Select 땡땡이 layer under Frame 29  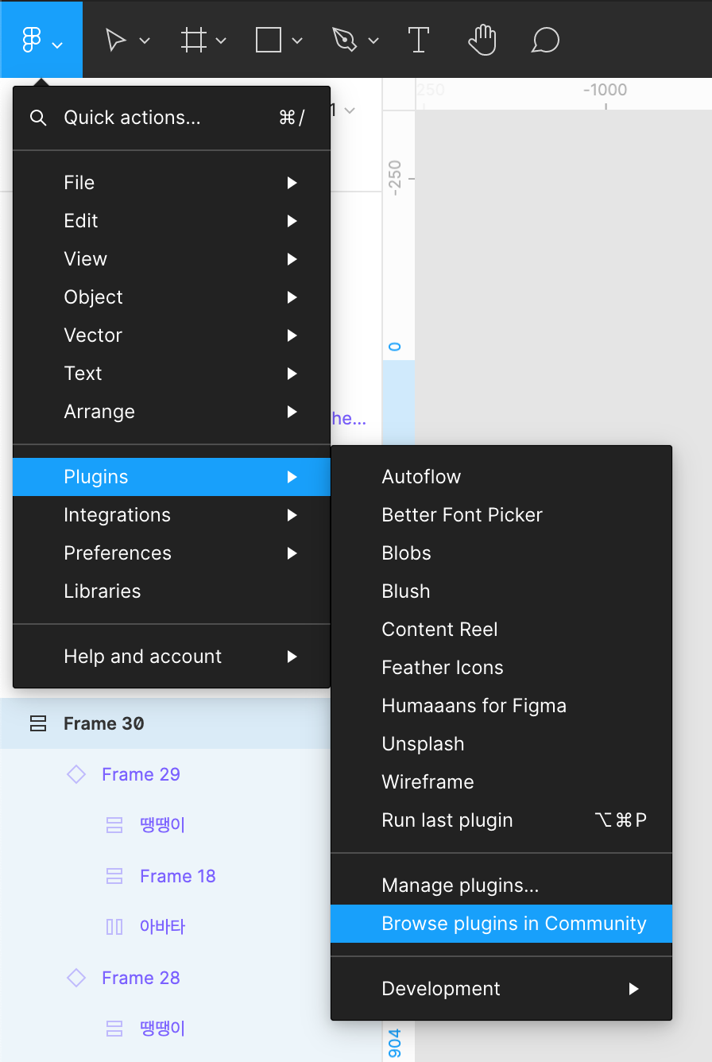165,825
